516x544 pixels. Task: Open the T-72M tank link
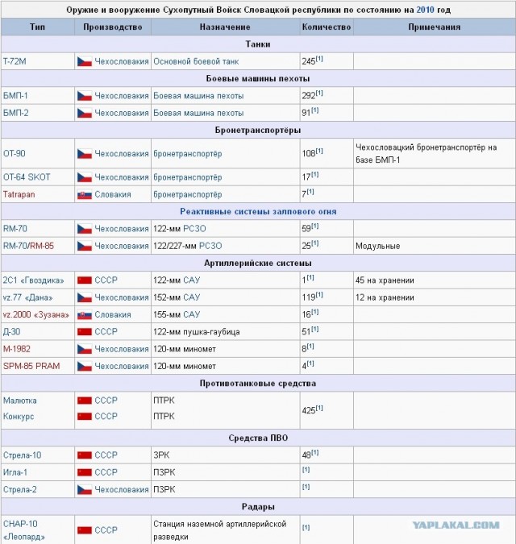click(x=15, y=61)
